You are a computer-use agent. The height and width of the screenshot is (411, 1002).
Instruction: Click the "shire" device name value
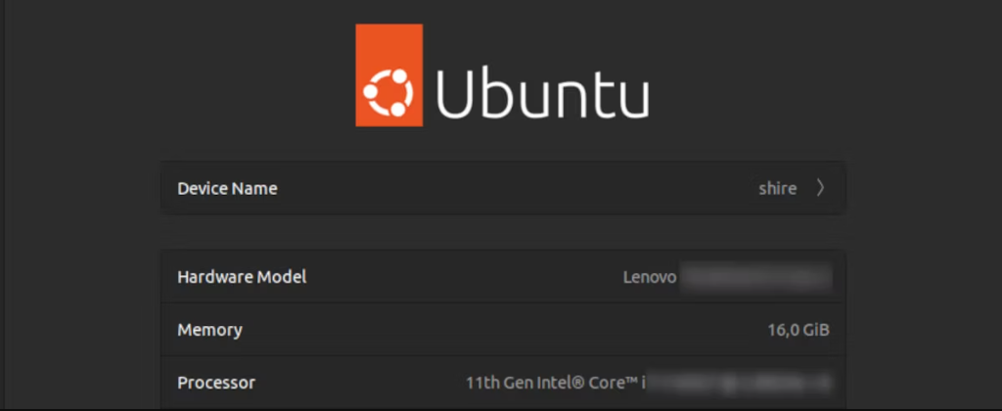(777, 188)
